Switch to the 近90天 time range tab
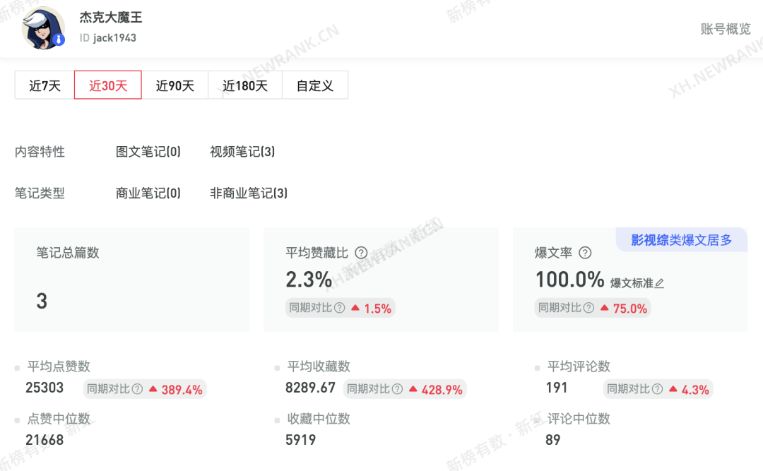The width and height of the screenshot is (763, 471). (175, 85)
